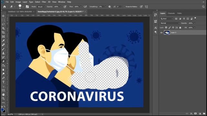Select the Paint Bucket tool
Screen dimensions: 207x116
point(3,65)
